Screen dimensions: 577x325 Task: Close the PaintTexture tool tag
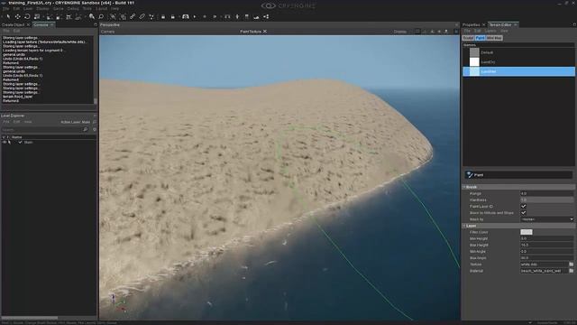[264, 32]
